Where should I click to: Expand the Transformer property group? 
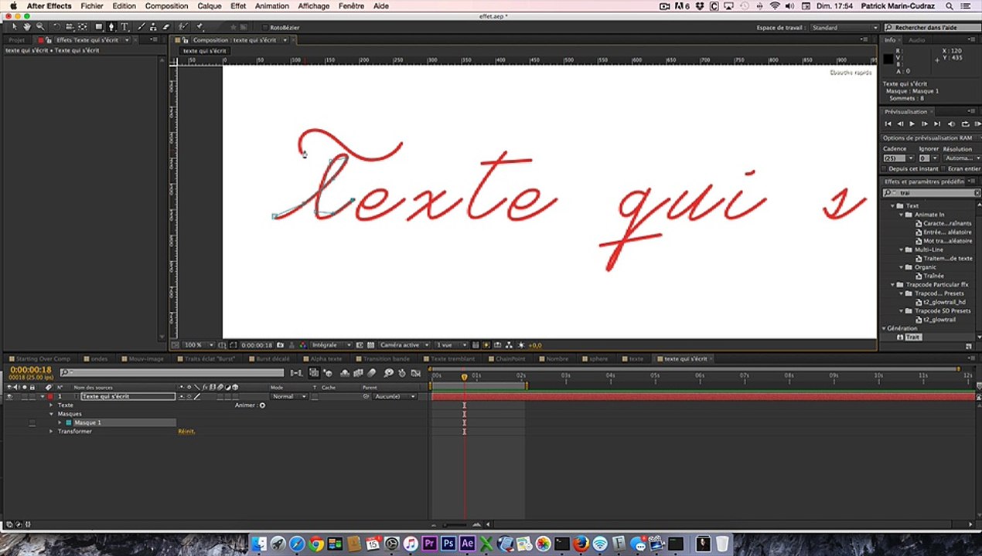click(x=52, y=432)
